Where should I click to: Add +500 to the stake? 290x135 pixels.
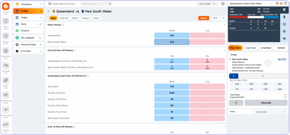point(265,84)
